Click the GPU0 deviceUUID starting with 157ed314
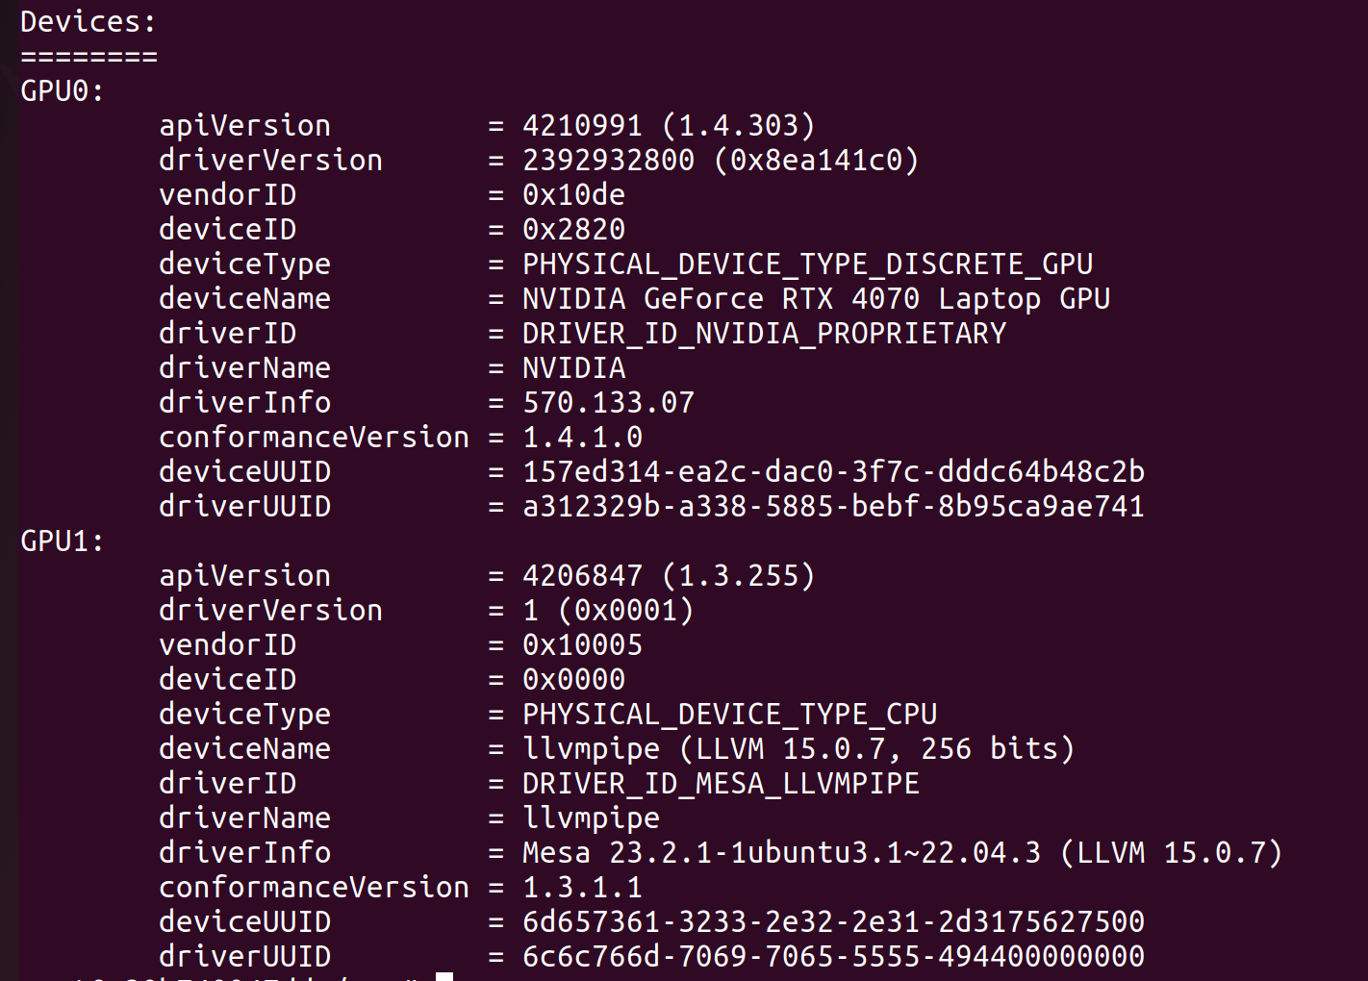 click(833, 471)
